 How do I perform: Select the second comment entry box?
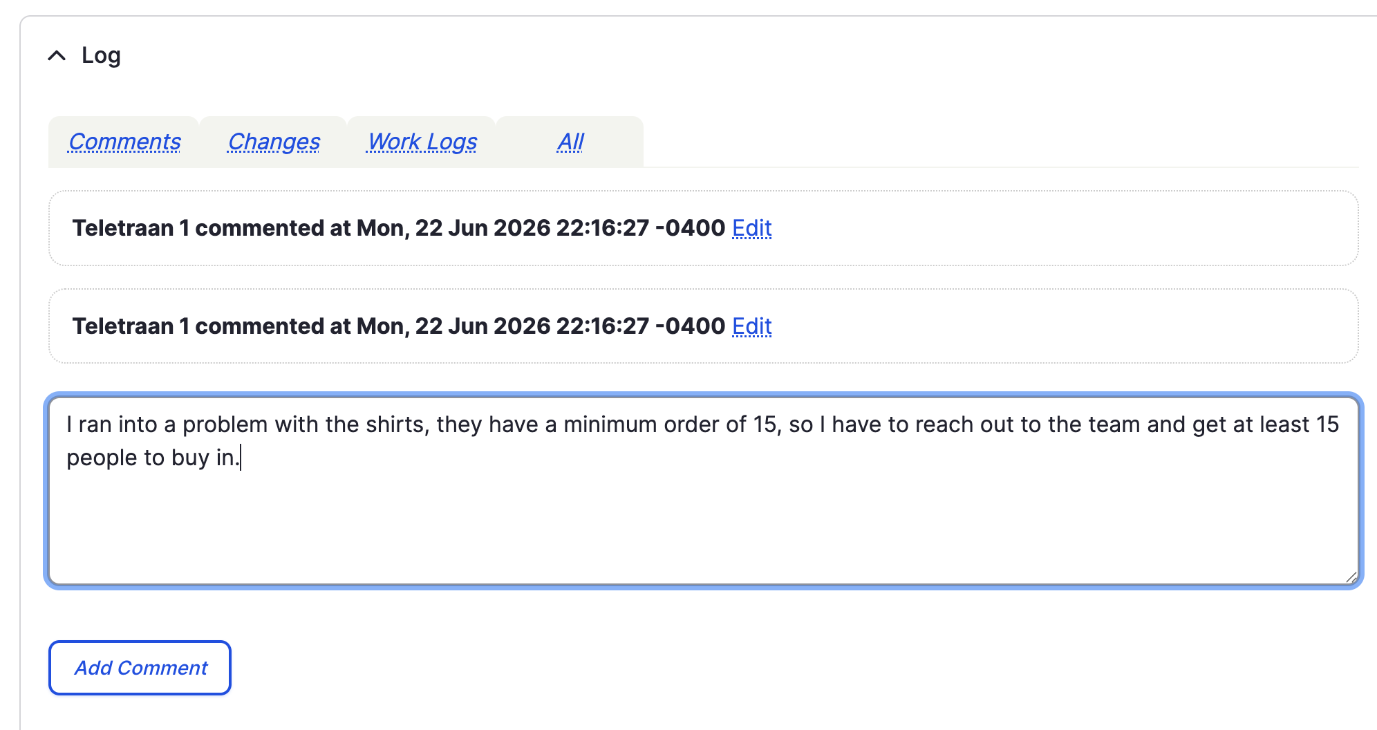tap(704, 326)
